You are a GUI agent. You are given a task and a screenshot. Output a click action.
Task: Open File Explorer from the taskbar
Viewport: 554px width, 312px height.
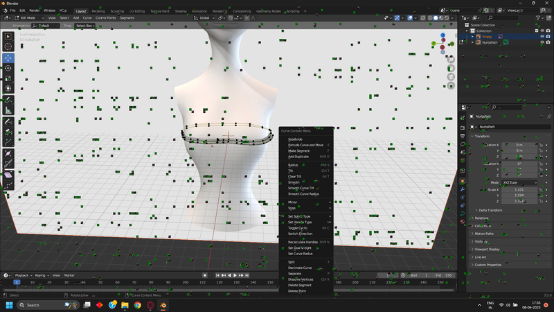[x=125, y=305]
